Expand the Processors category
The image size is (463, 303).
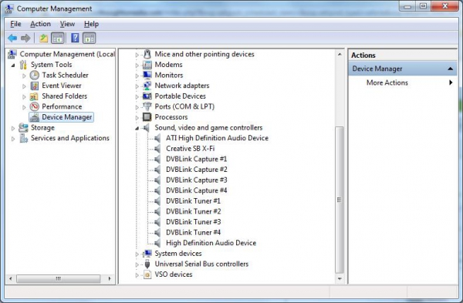click(x=137, y=118)
